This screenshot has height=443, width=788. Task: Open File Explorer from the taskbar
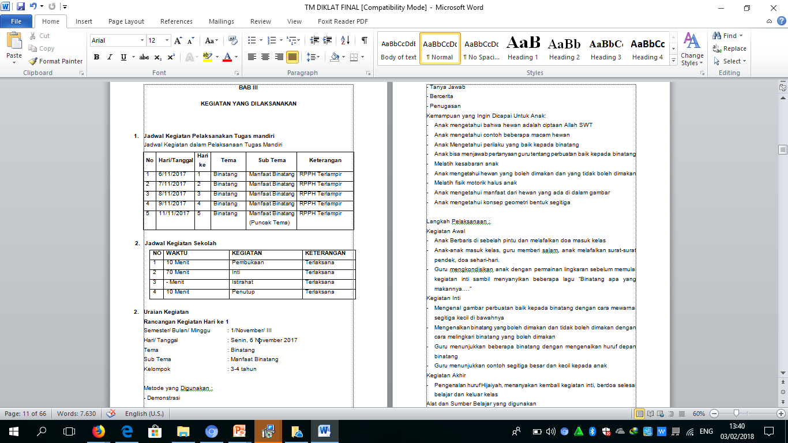pos(183,431)
